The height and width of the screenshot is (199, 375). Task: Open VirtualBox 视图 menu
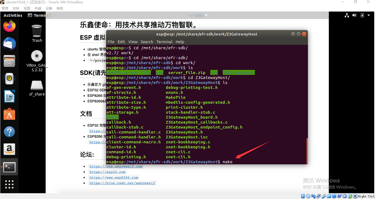[27, 9]
